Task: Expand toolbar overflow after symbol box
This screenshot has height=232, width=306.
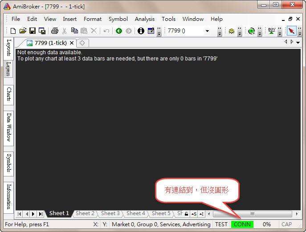Action: pos(220,31)
